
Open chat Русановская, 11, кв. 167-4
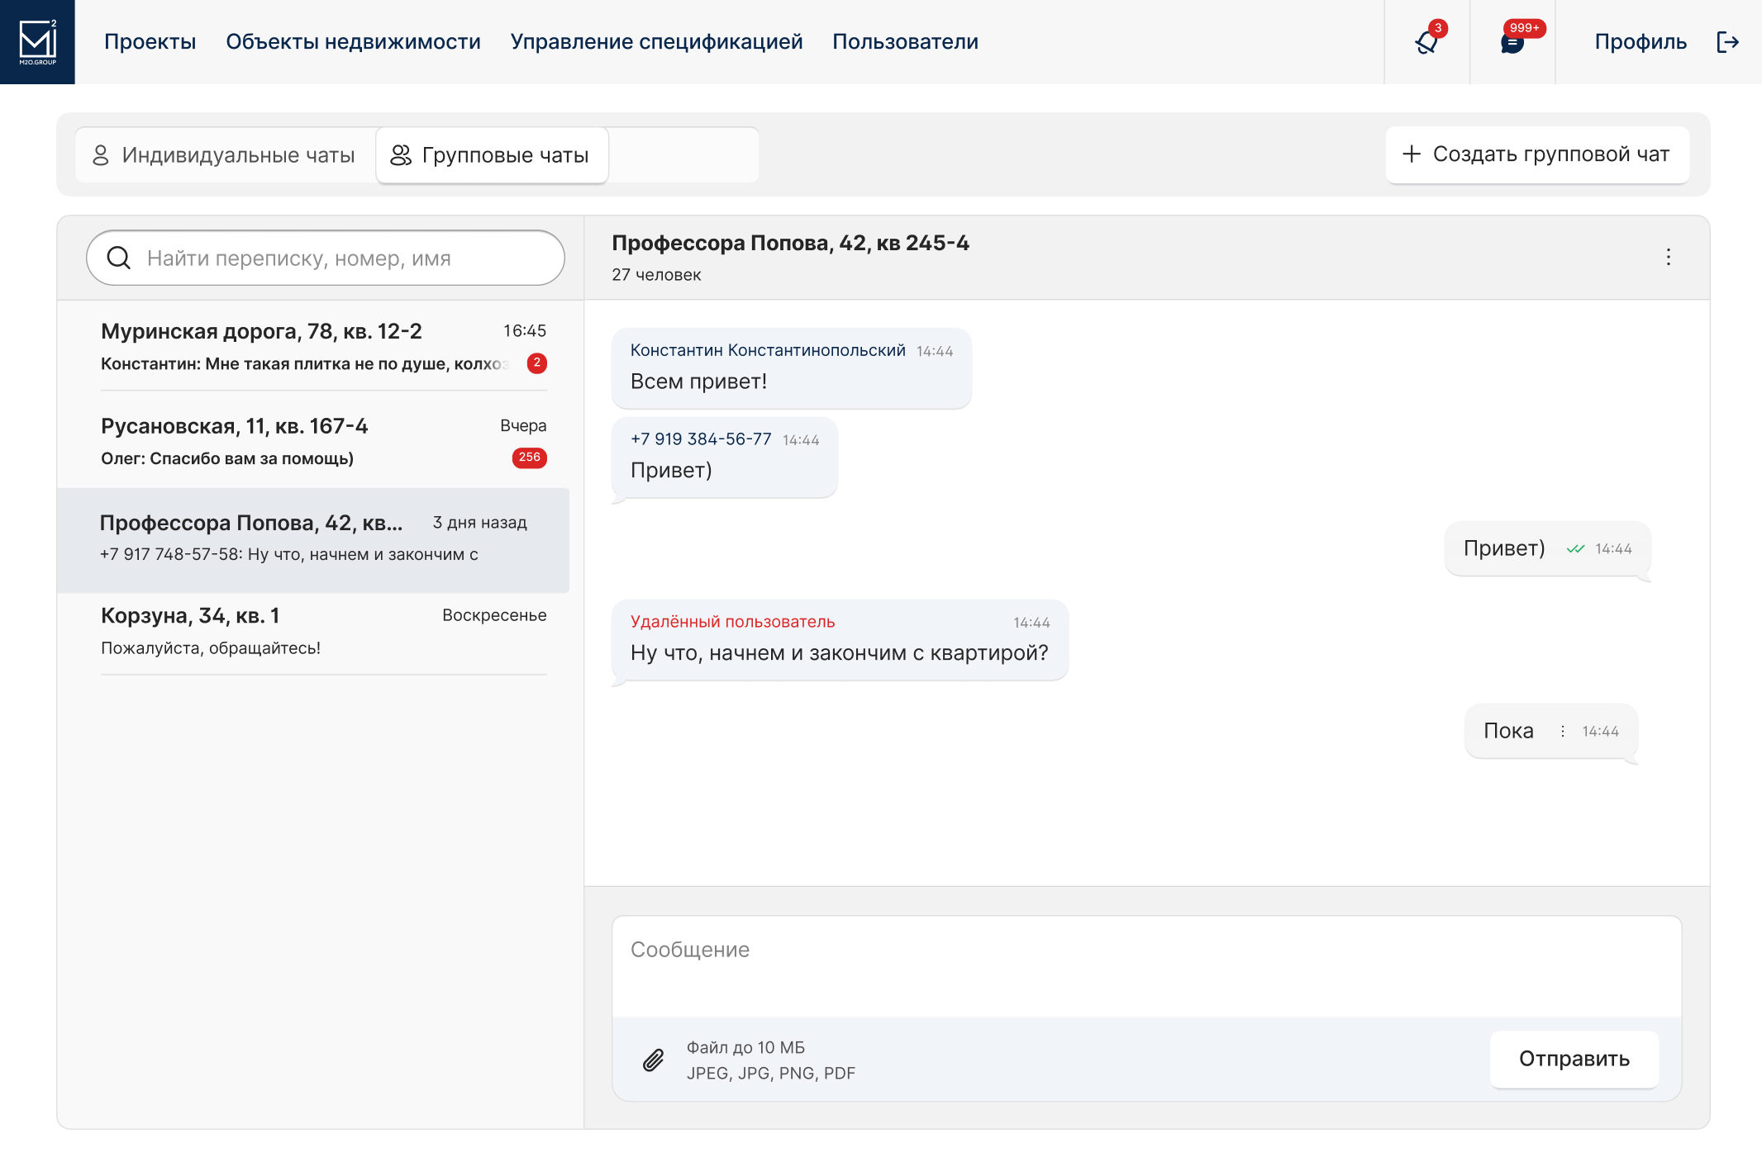pyautogui.click(x=324, y=441)
